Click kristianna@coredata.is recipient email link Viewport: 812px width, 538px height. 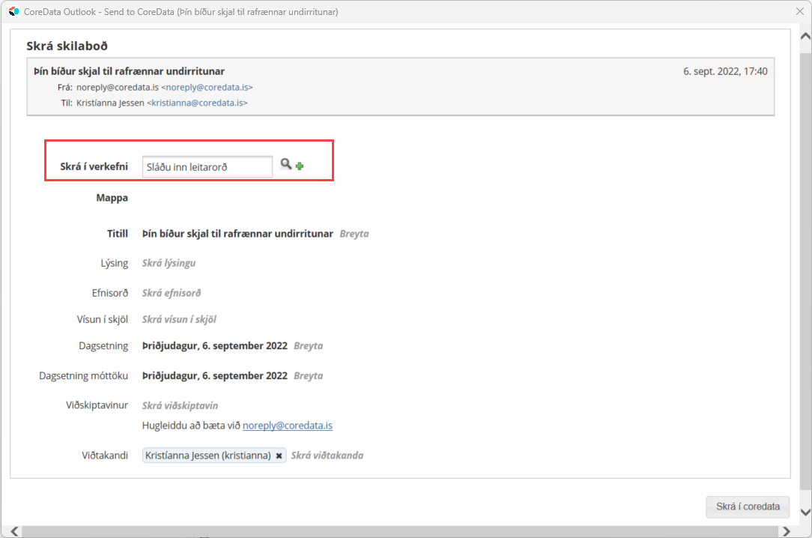coord(198,103)
